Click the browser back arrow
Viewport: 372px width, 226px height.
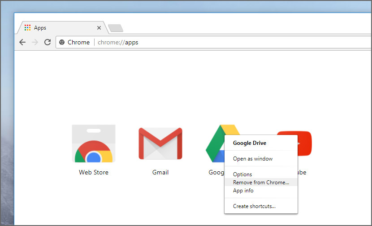pos(22,42)
